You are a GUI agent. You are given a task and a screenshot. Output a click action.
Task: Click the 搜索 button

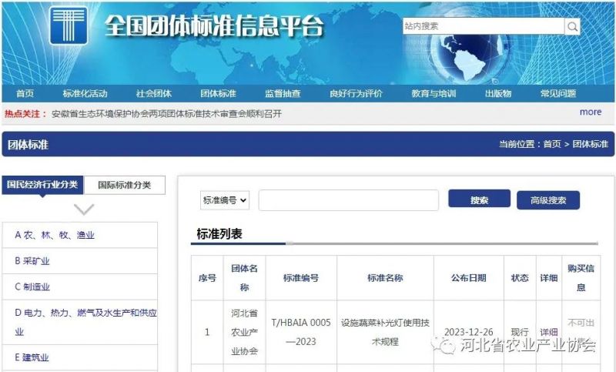tap(479, 199)
